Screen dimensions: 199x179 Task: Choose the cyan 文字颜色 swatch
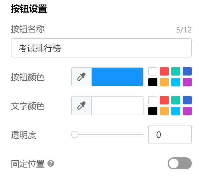click(x=176, y=111)
